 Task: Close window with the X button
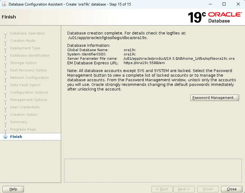coord(238,4)
